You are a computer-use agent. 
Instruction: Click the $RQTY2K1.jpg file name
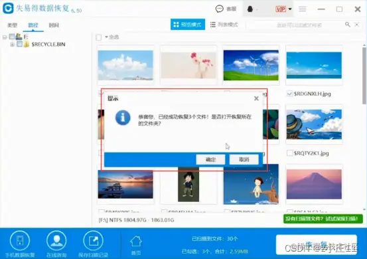pyautogui.click(x=311, y=153)
